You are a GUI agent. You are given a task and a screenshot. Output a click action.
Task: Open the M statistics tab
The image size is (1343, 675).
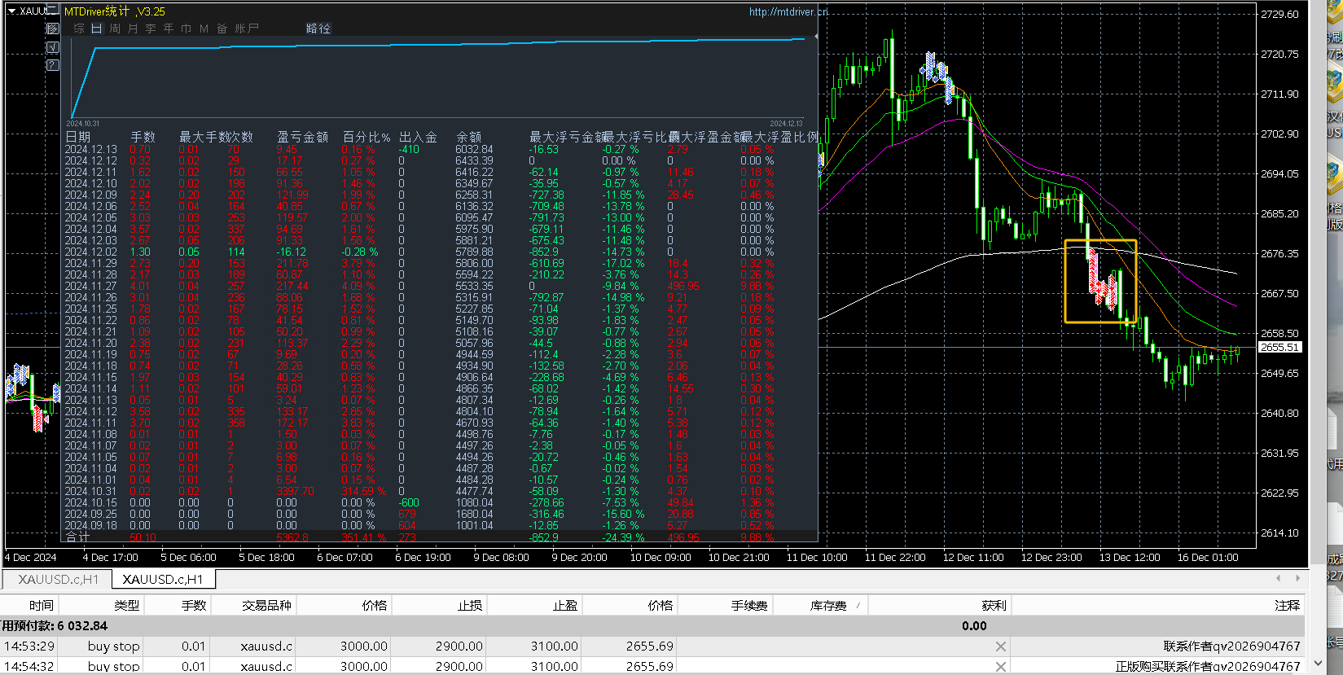click(x=204, y=28)
